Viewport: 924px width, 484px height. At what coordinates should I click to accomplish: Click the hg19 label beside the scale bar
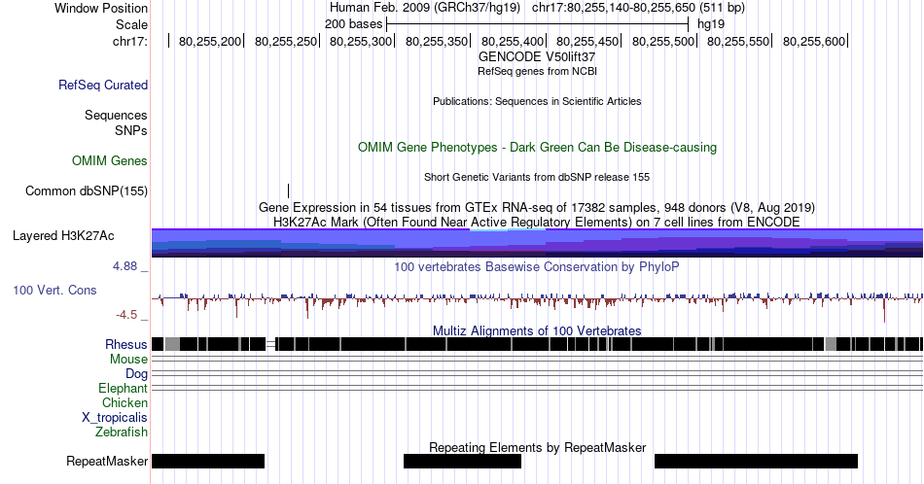pyautogui.click(x=711, y=24)
